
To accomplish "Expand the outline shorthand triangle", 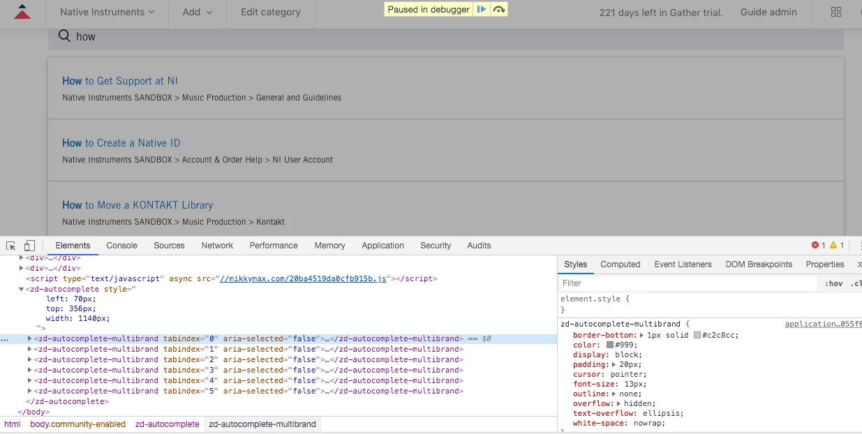I will tap(614, 394).
